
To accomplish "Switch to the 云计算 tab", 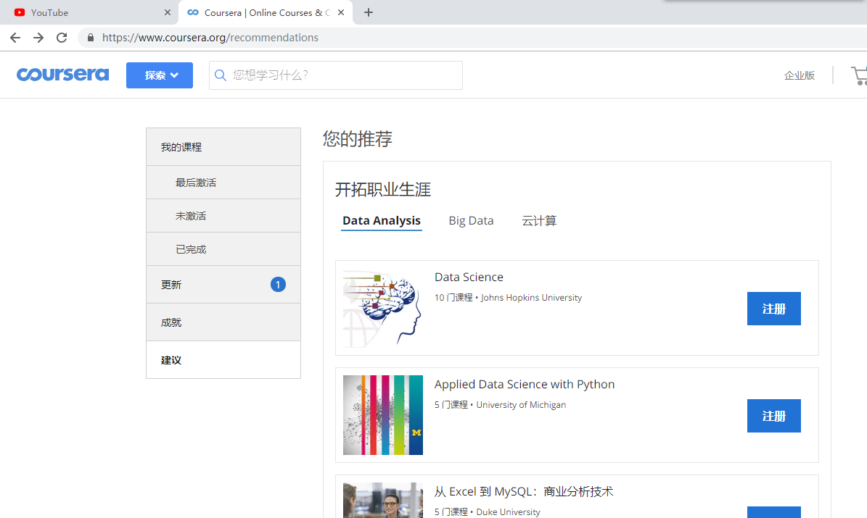I will [x=539, y=220].
